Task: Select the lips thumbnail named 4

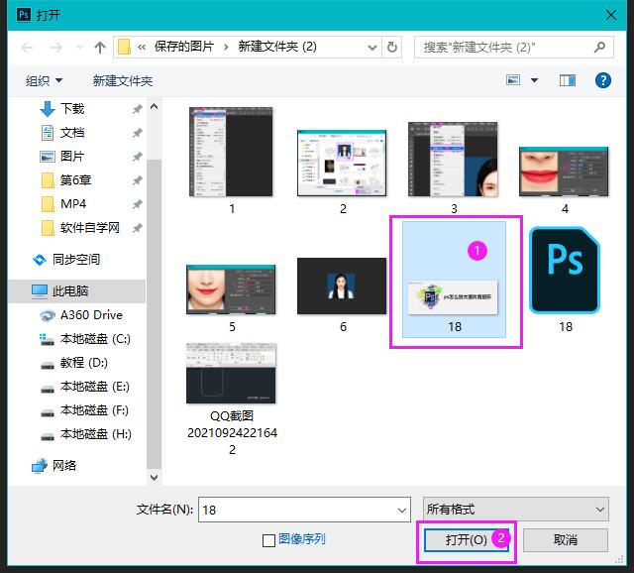Action: 564,180
